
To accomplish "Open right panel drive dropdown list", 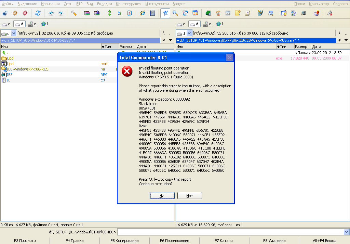I will [x=189, y=33].
